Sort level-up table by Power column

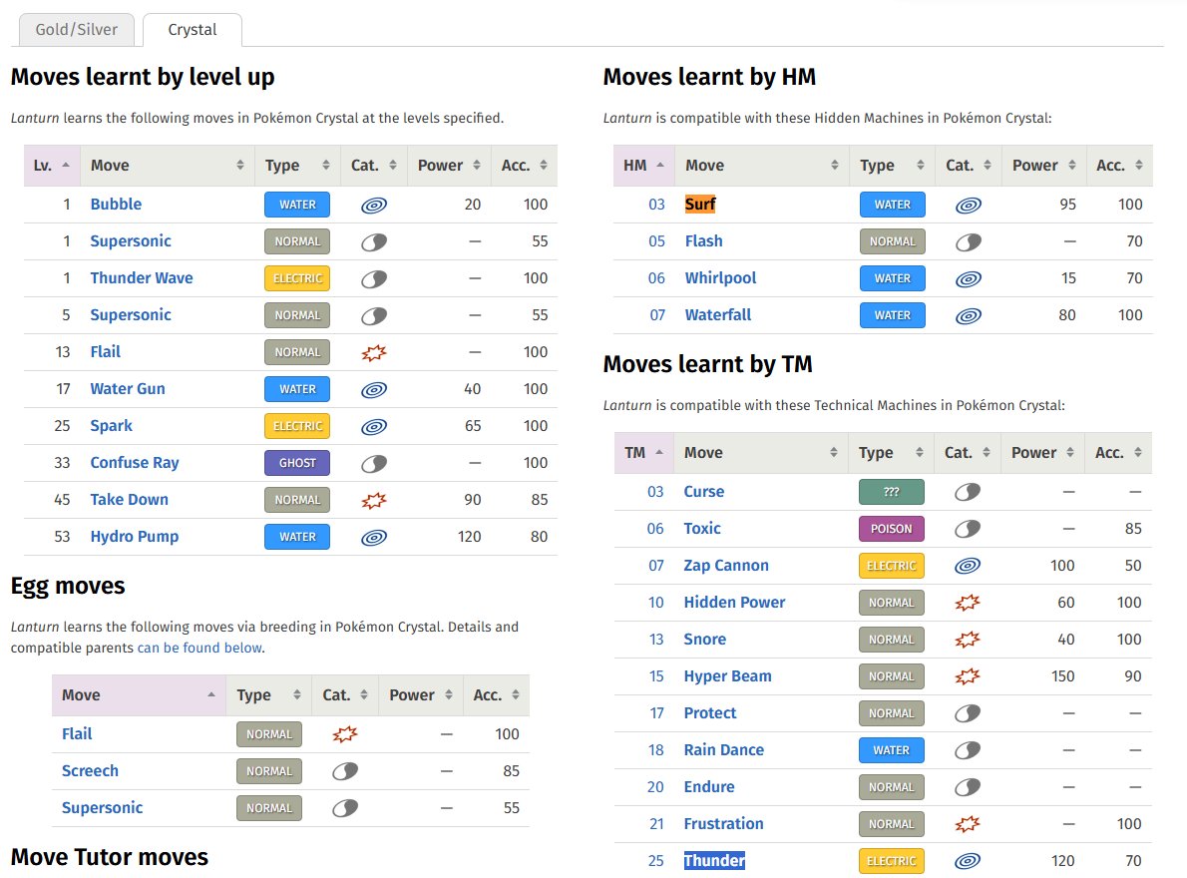[x=449, y=165]
